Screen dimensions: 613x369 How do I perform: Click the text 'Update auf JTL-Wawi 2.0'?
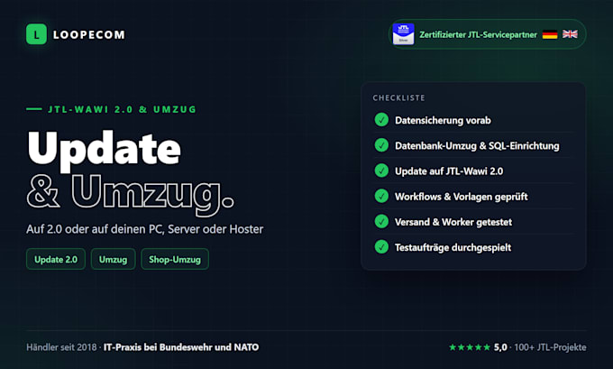(449, 171)
